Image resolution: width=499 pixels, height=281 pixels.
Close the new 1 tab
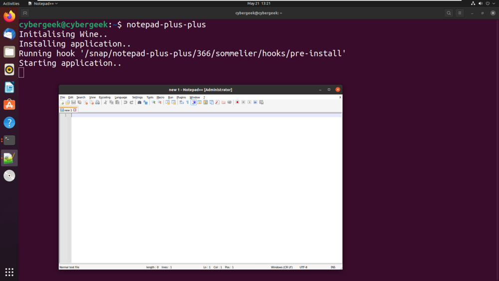pos(75,110)
